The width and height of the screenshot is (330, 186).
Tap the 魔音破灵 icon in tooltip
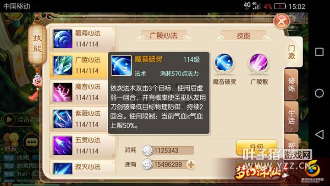[121, 66]
